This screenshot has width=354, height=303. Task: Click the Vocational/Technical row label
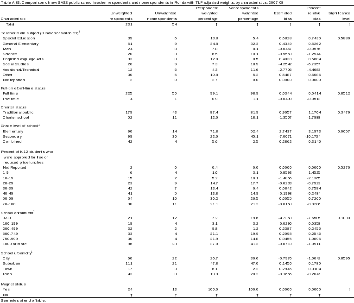[x=20, y=69]
